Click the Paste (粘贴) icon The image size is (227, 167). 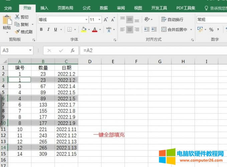click(x=7, y=21)
